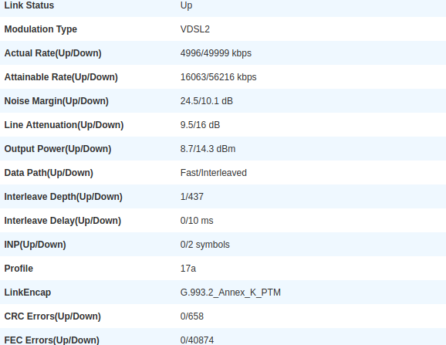This screenshot has width=446, height=345.
Task: Select the 17a profile value
Action: click(188, 269)
